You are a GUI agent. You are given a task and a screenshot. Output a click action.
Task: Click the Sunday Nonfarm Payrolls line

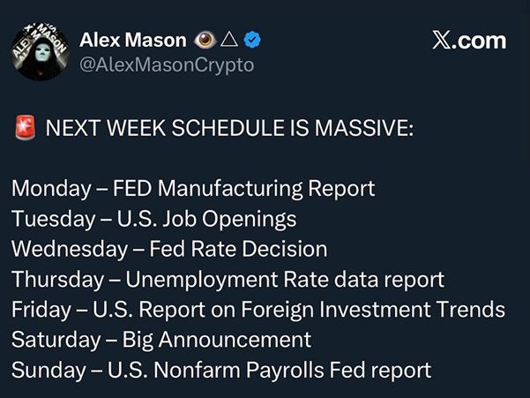(x=221, y=371)
